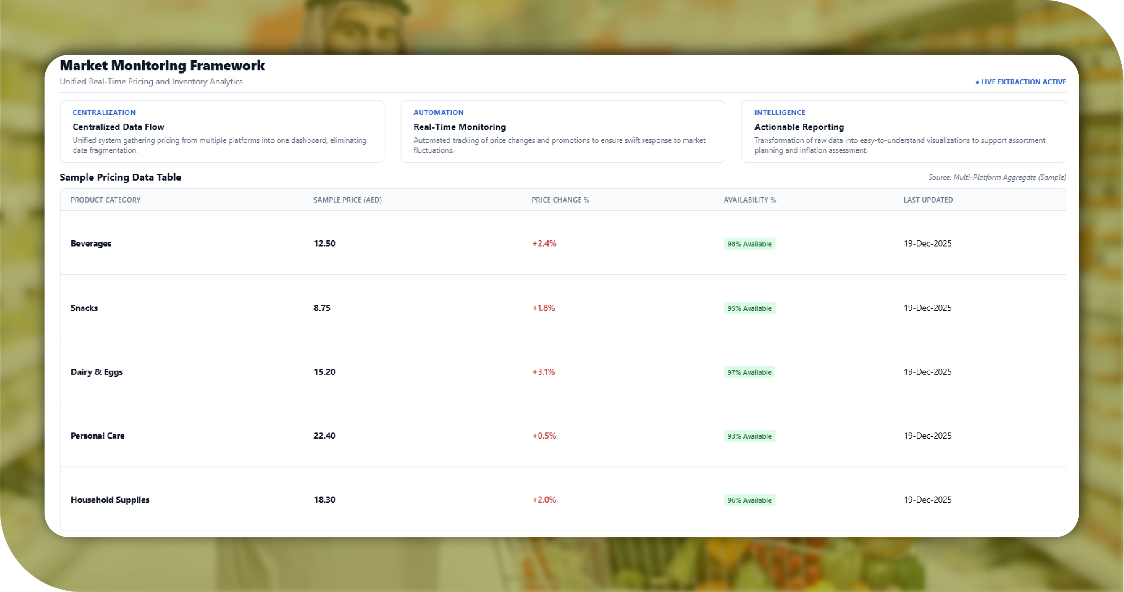This screenshot has width=1124, height=592.
Task: Click the 98% Available badge for Beverages
Action: point(749,244)
